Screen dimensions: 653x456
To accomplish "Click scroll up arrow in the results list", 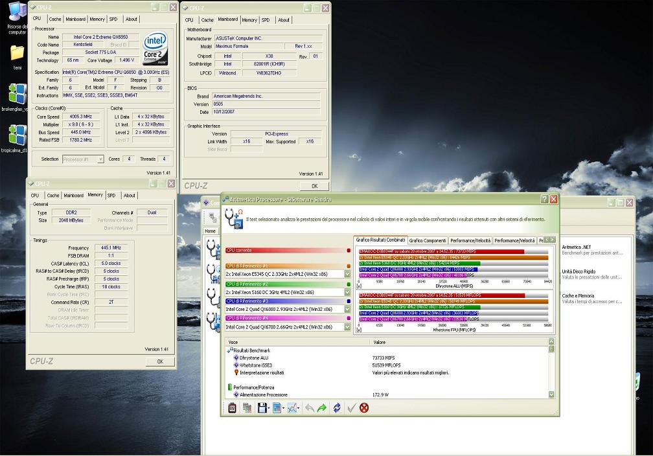I will [551, 341].
